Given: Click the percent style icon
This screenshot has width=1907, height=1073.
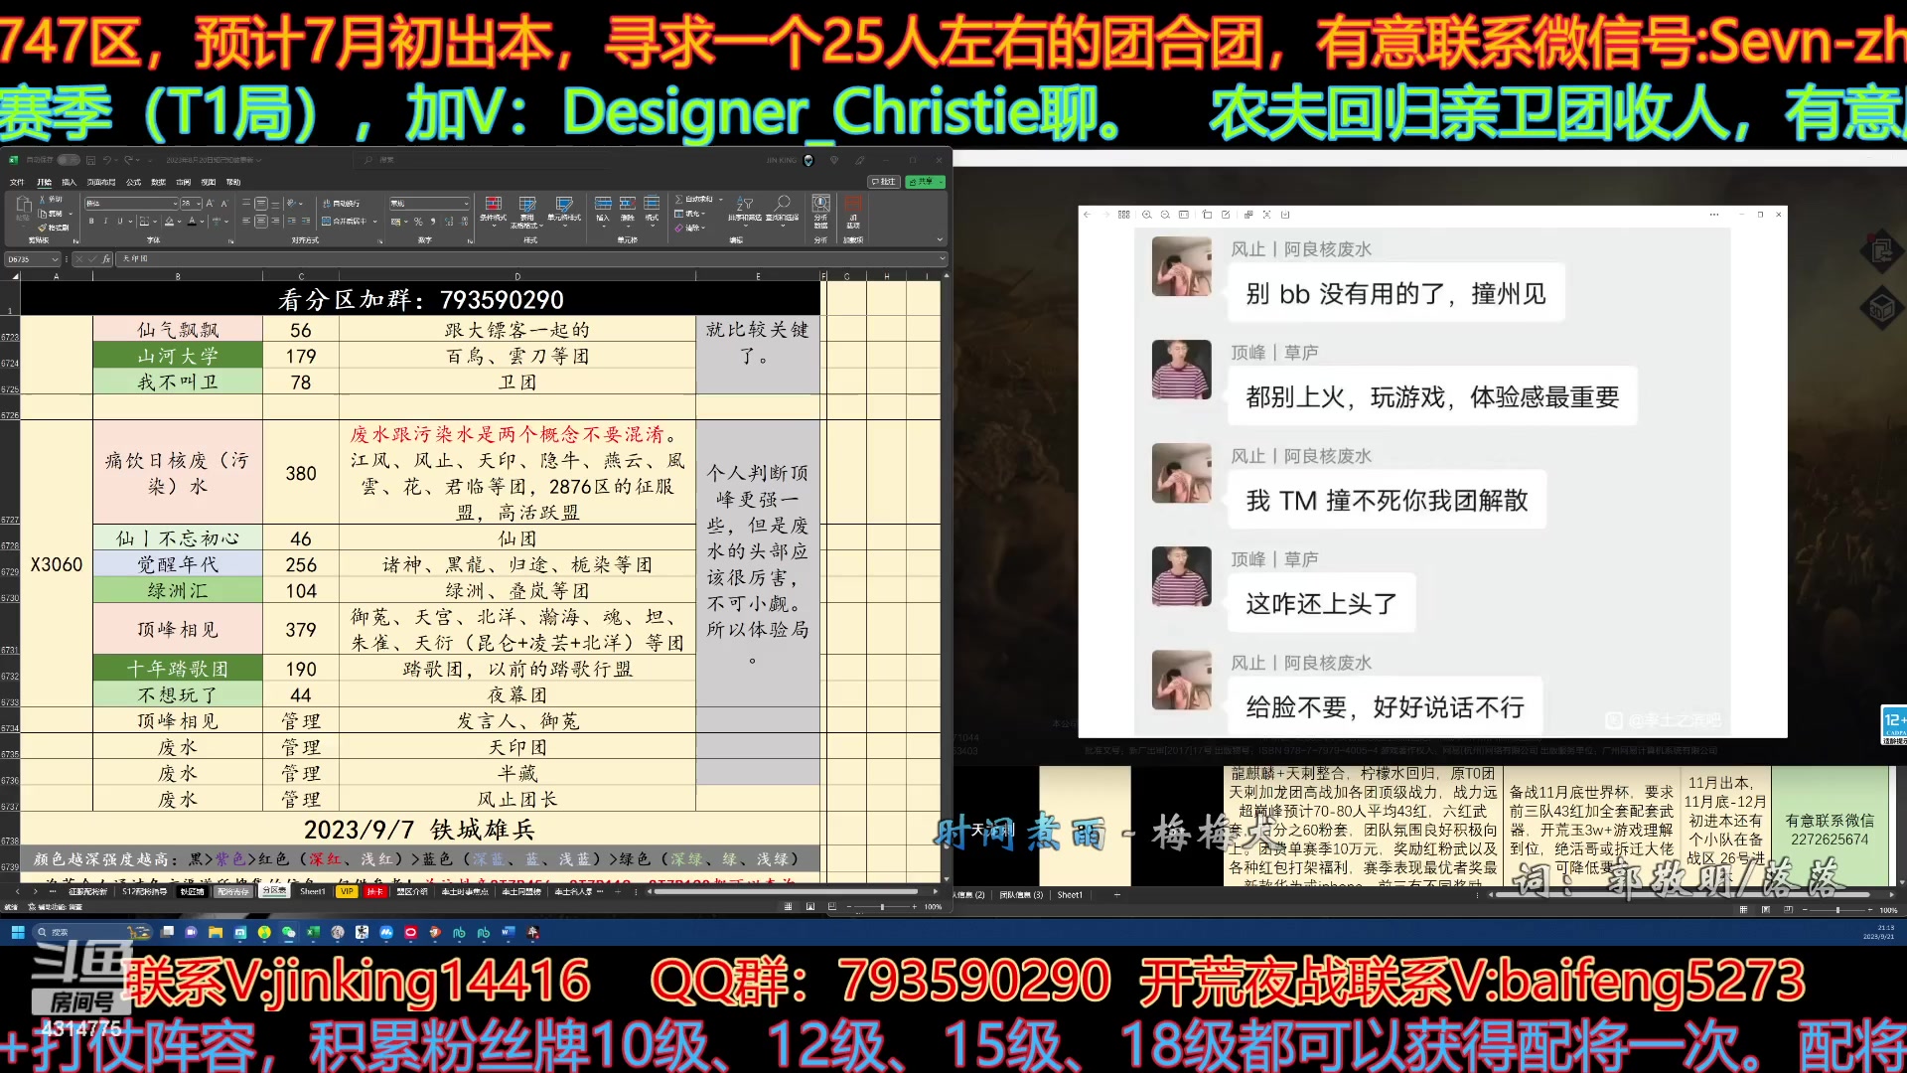Looking at the screenshot, I should pyautogui.click(x=418, y=221).
